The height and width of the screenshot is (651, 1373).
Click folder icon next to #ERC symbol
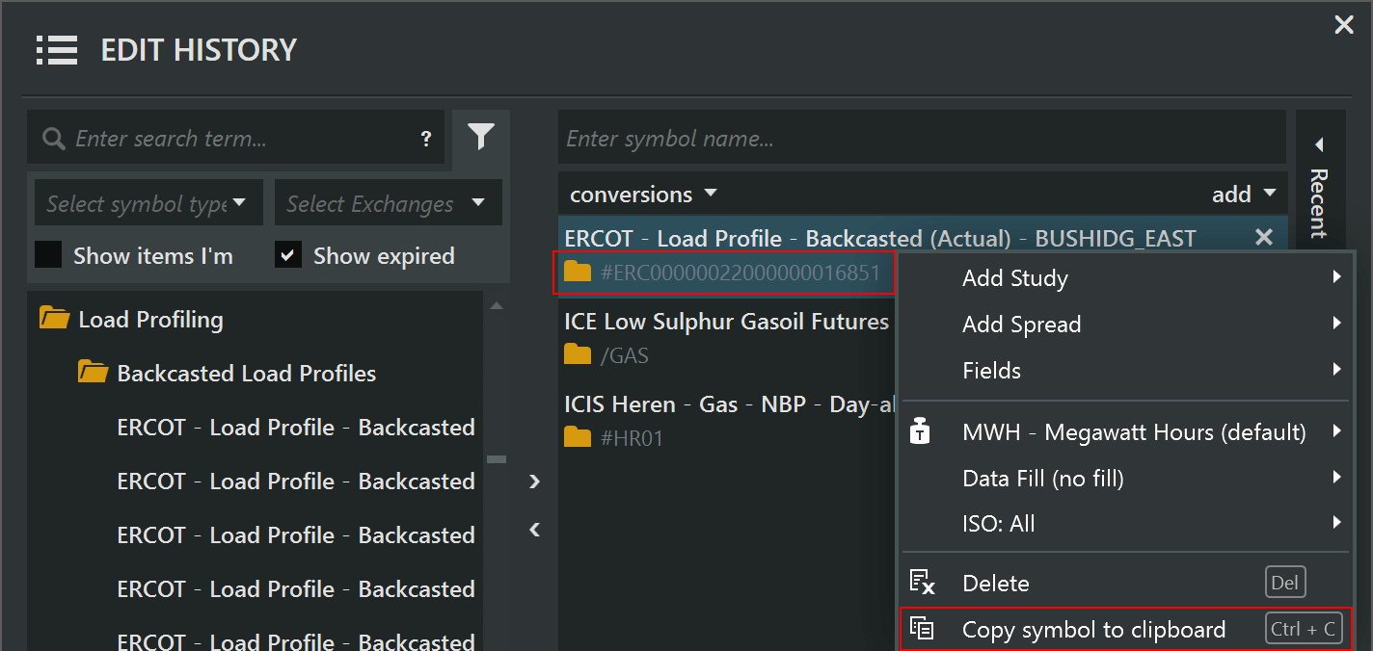click(577, 273)
